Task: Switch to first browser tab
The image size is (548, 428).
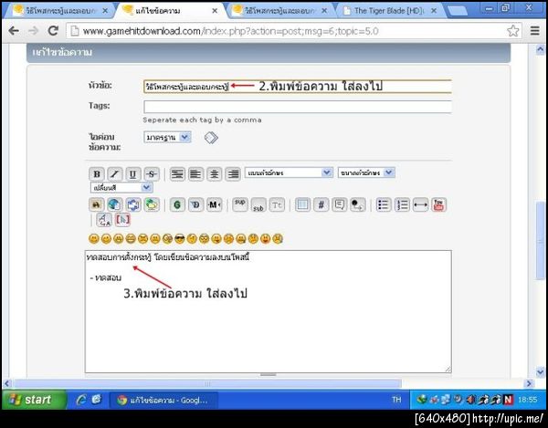Action: pos(59,11)
